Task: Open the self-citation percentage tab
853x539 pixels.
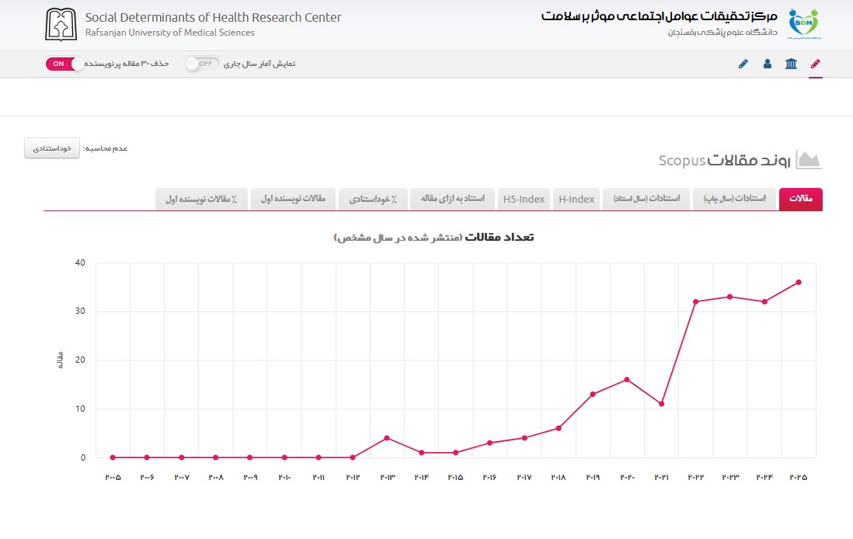Action: [373, 199]
